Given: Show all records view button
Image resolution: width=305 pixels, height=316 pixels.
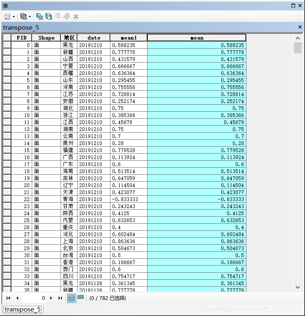Looking at the screenshot, I should click(71, 298).
